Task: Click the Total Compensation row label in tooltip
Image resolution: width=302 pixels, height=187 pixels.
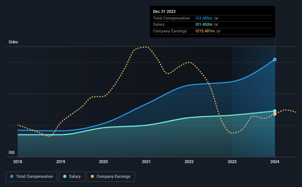Action: tap(171, 18)
